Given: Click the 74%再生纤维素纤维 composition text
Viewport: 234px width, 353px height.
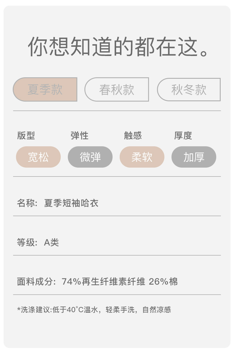Looking at the screenshot, I should pos(103,282).
